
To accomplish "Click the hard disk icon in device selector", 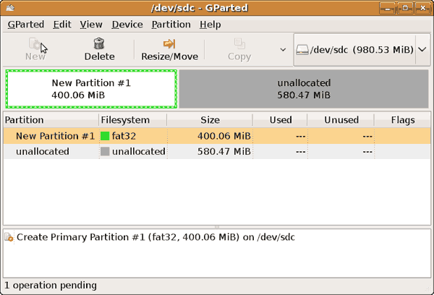I will pyautogui.click(x=302, y=50).
